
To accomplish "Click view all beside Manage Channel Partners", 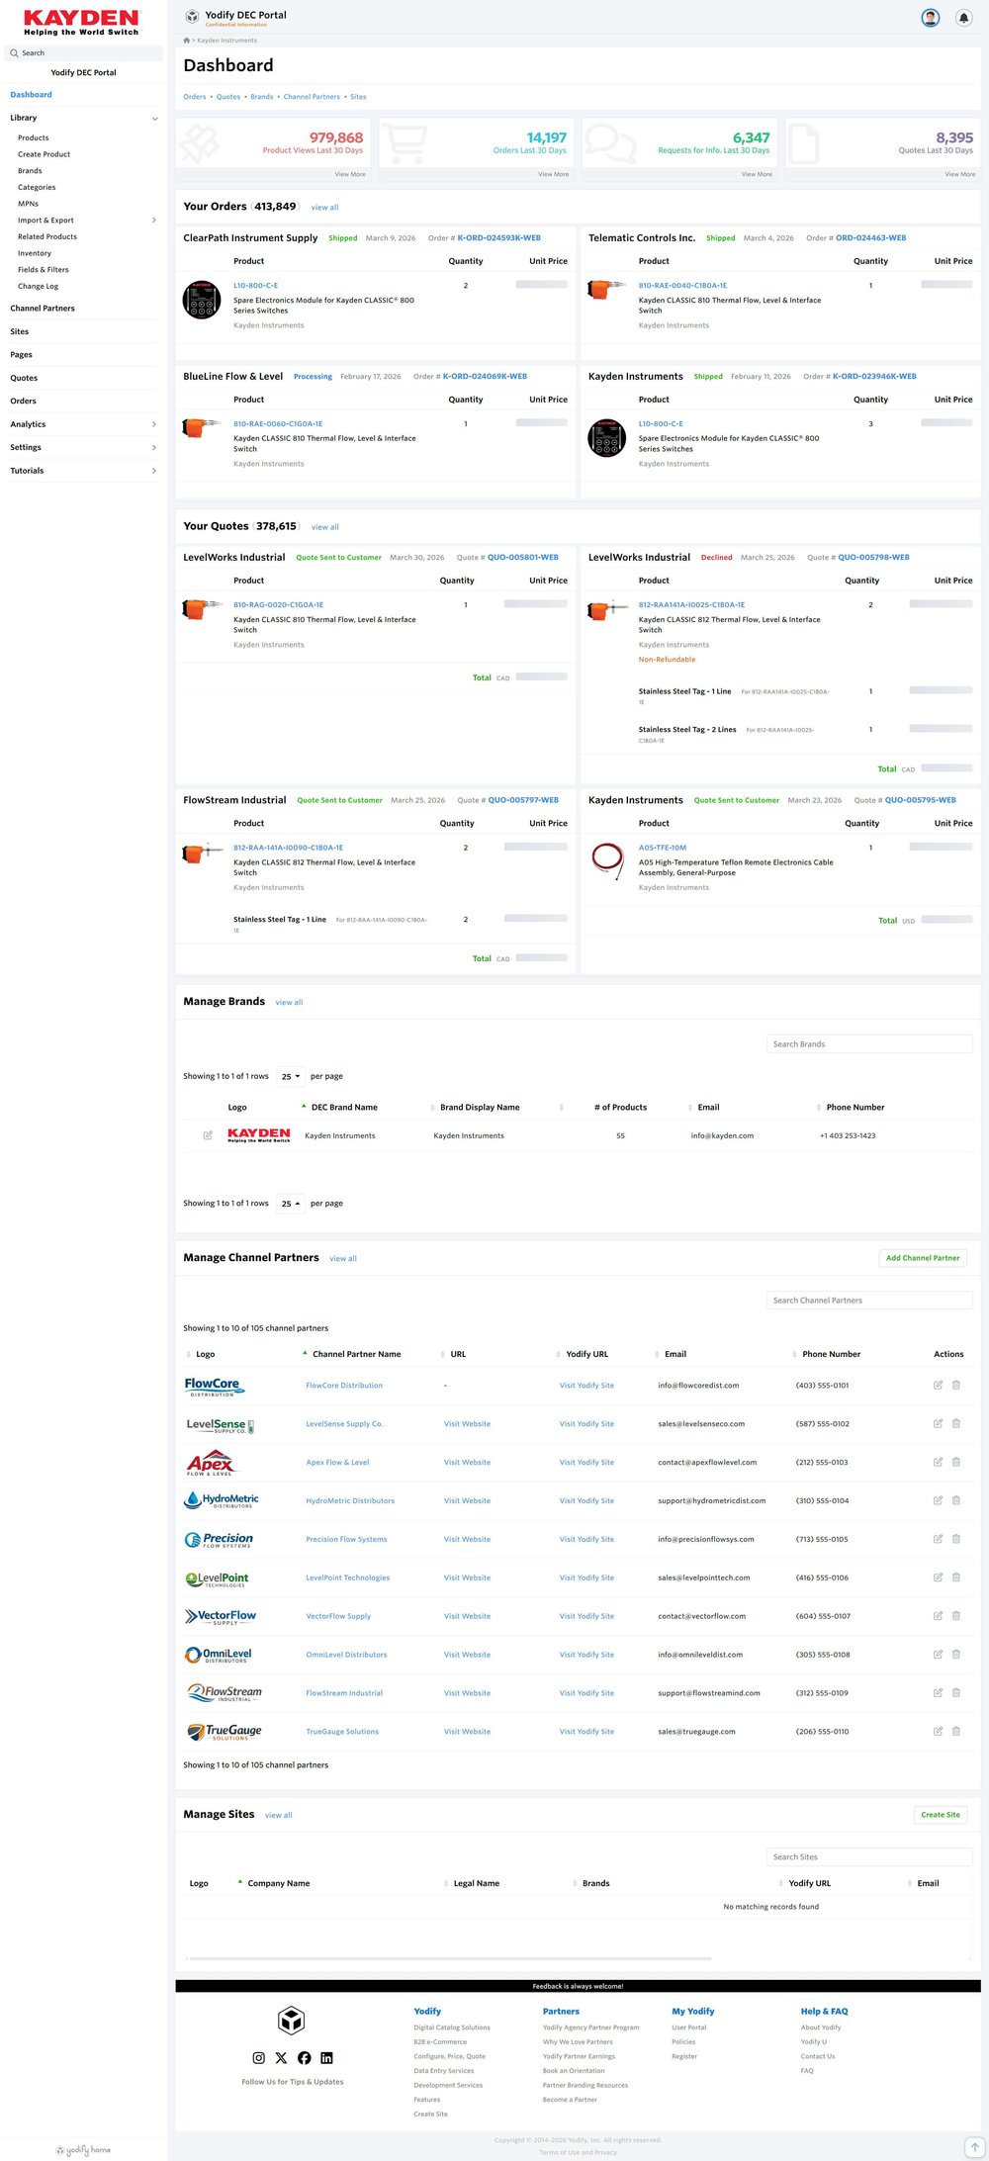I will tap(343, 1259).
